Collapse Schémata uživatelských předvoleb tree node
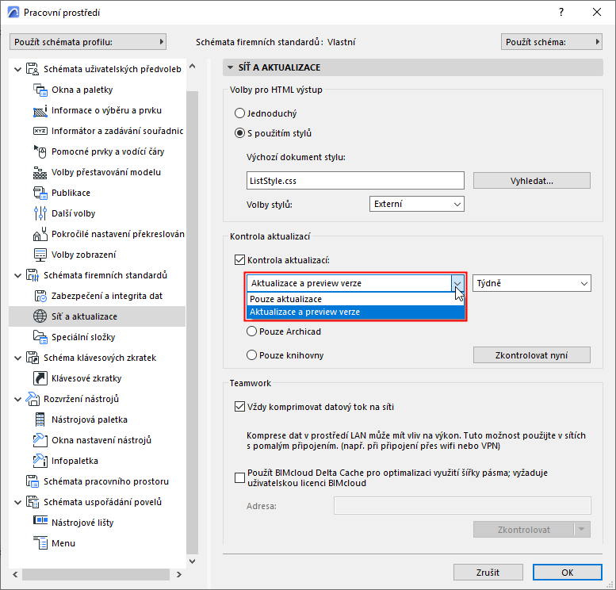 tap(17, 70)
